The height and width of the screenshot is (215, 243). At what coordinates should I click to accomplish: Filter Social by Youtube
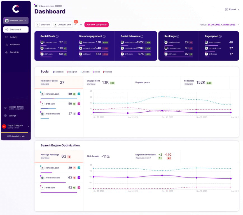click(x=108, y=72)
